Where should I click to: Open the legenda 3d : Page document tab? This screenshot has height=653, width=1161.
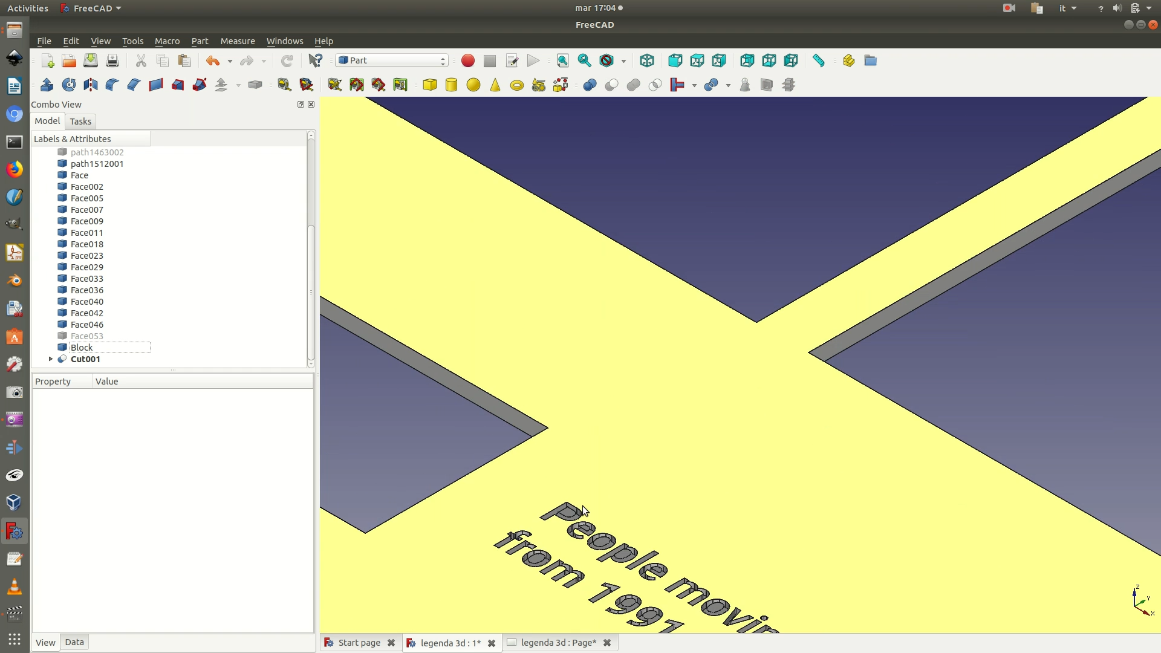(558, 643)
